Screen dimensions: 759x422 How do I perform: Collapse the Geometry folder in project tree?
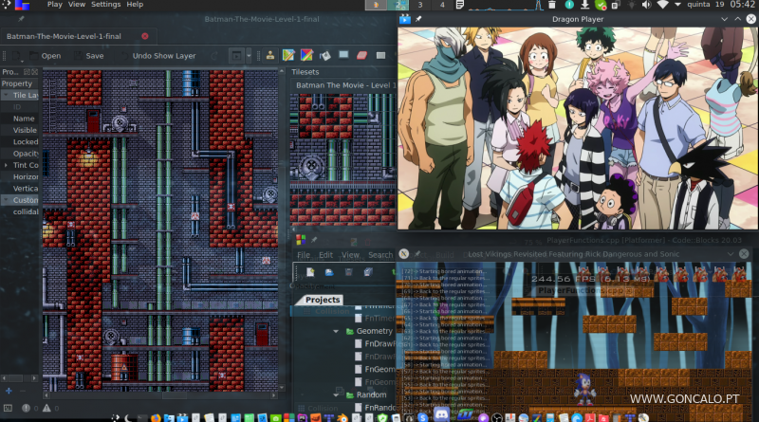pyautogui.click(x=336, y=331)
